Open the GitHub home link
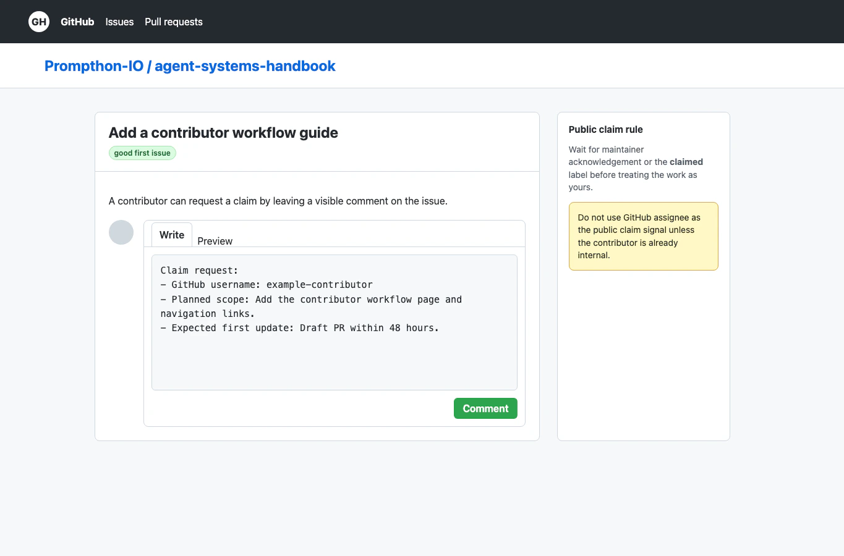 (x=77, y=22)
